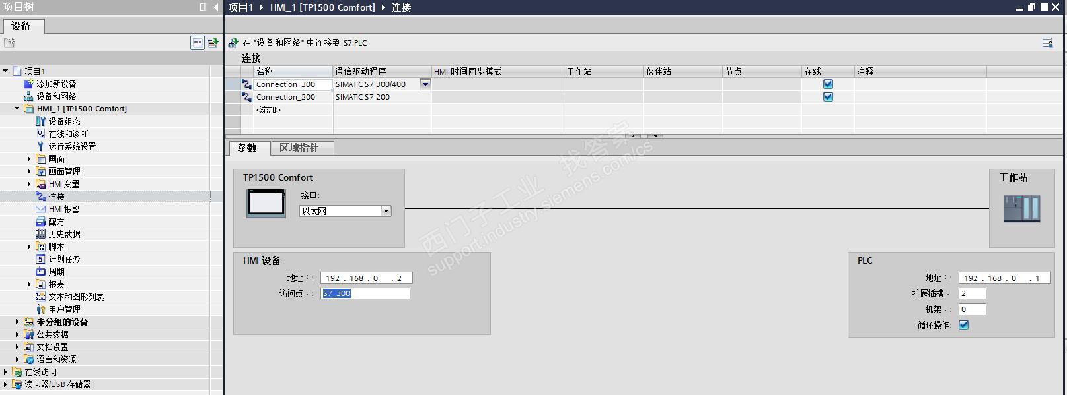Expand the 画面 folder
This screenshot has width=1067, height=395.
[x=29, y=159]
